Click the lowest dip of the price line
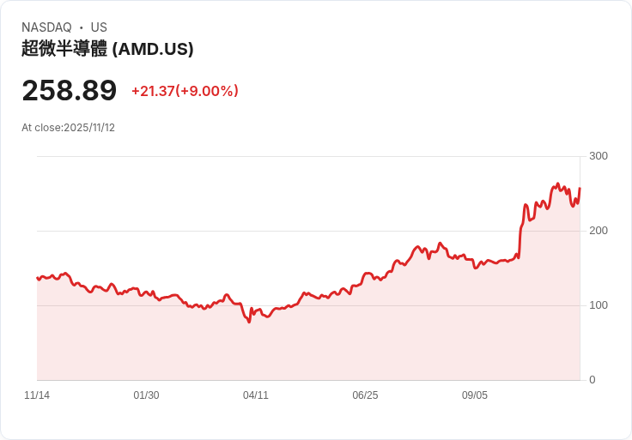Image resolution: width=632 pixels, height=440 pixels. (x=249, y=322)
